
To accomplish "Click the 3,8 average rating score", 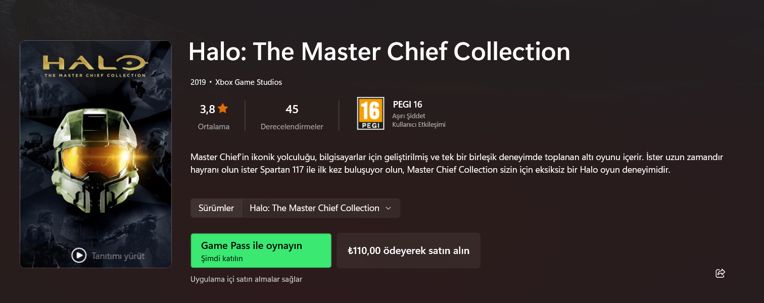I will click(x=208, y=109).
